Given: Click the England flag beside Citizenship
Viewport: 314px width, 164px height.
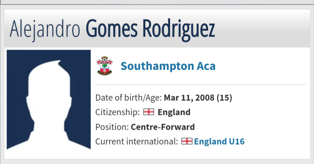Looking at the screenshot, I should pos(149,112).
